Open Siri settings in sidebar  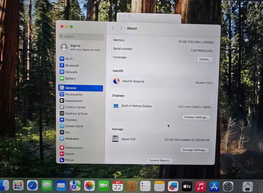click(x=65, y=132)
